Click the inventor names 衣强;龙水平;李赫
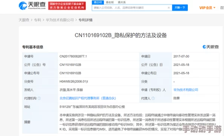 71,90
